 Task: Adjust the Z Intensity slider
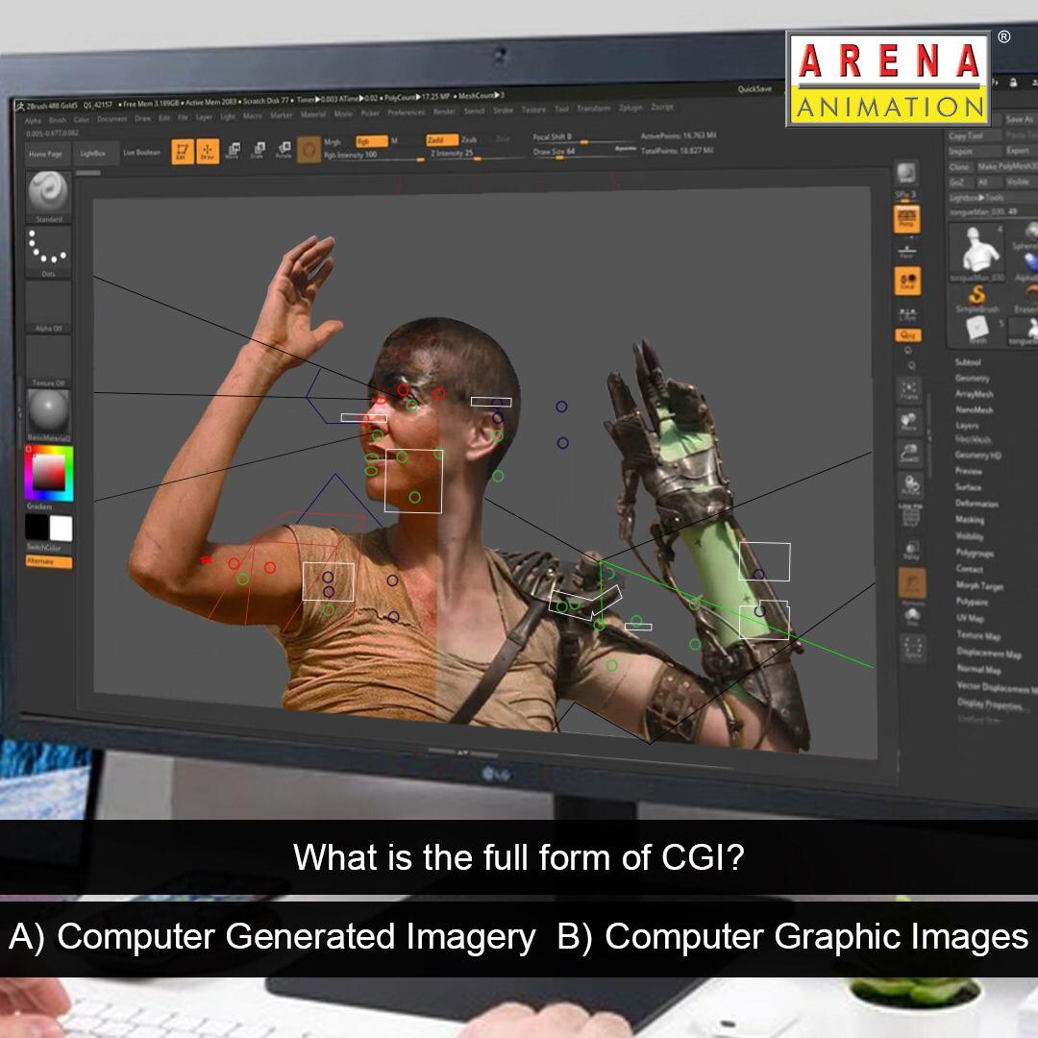(477, 154)
